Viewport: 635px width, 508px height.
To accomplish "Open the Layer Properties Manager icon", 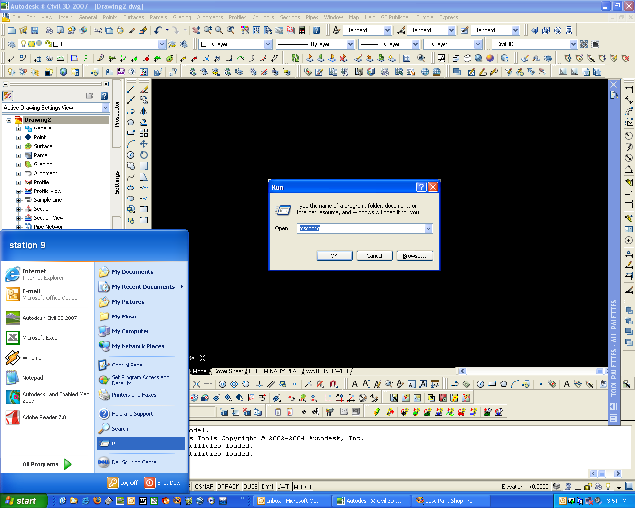I will (x=12, y=44).
